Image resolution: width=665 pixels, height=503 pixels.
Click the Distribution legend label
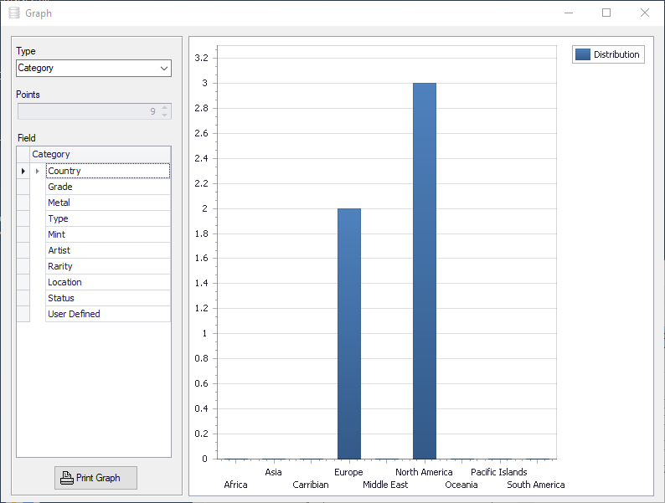coord(616,54)
